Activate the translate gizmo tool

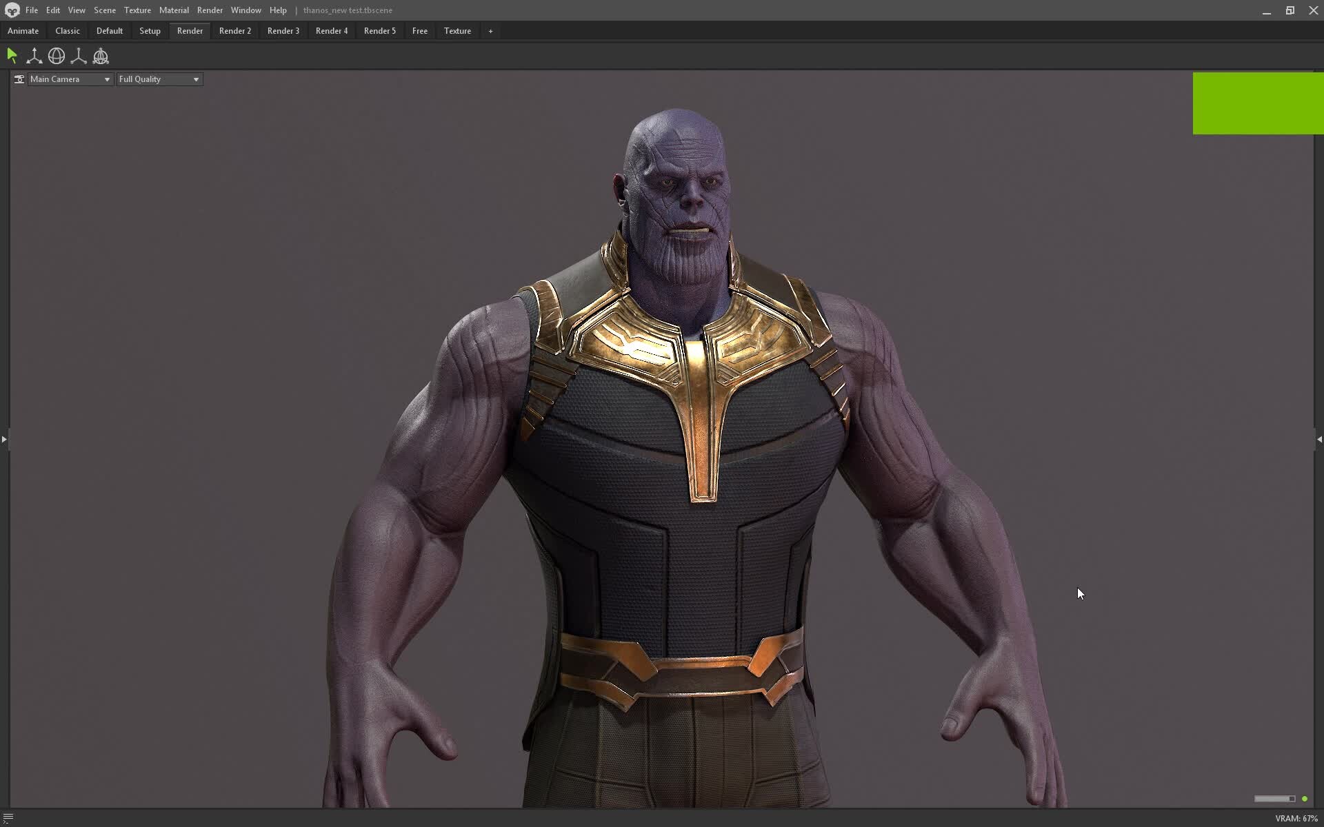(x=34, y=56)
